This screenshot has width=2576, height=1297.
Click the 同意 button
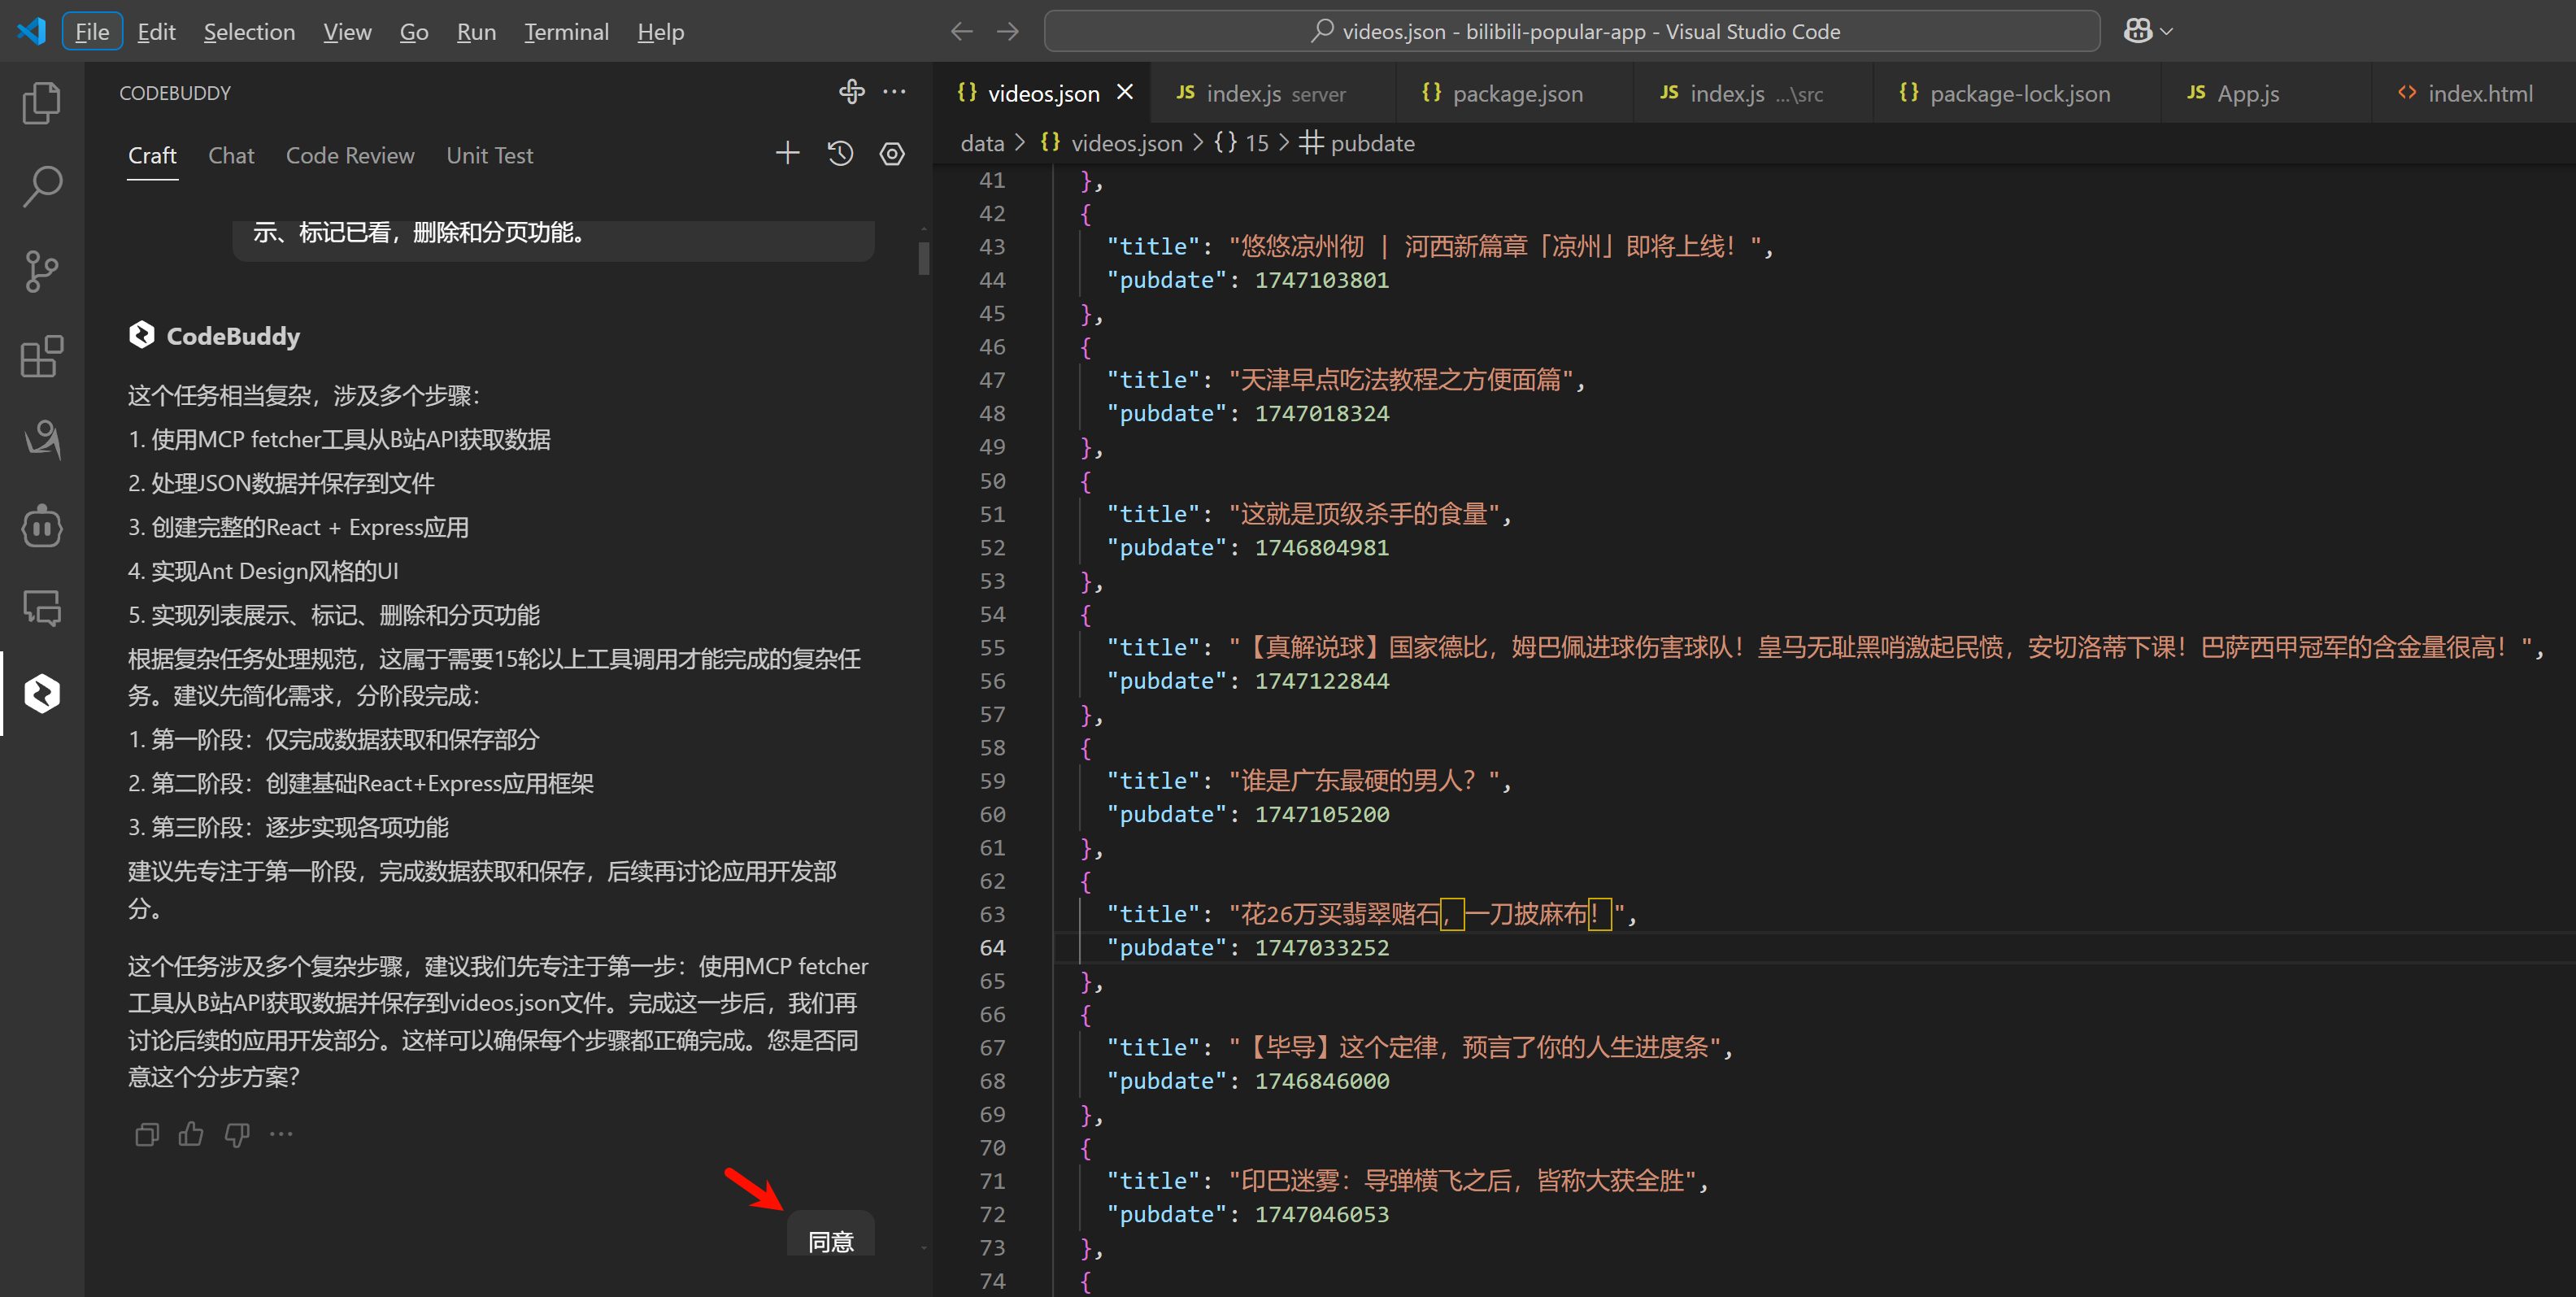(x=830, y=1241)
